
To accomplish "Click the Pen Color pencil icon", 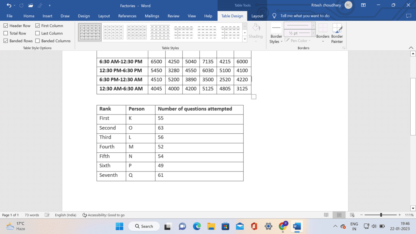I will pyautogui.click(x=287, y=40).
